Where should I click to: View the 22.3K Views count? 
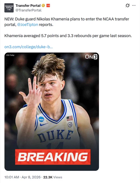[53, 177]
